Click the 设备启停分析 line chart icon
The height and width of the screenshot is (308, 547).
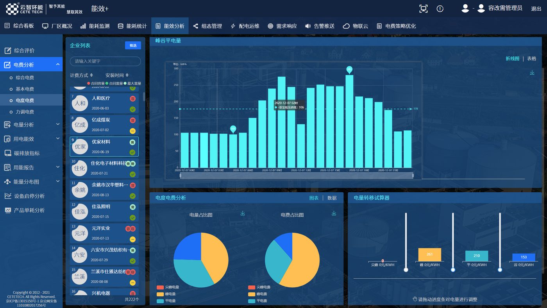(7, 196)
